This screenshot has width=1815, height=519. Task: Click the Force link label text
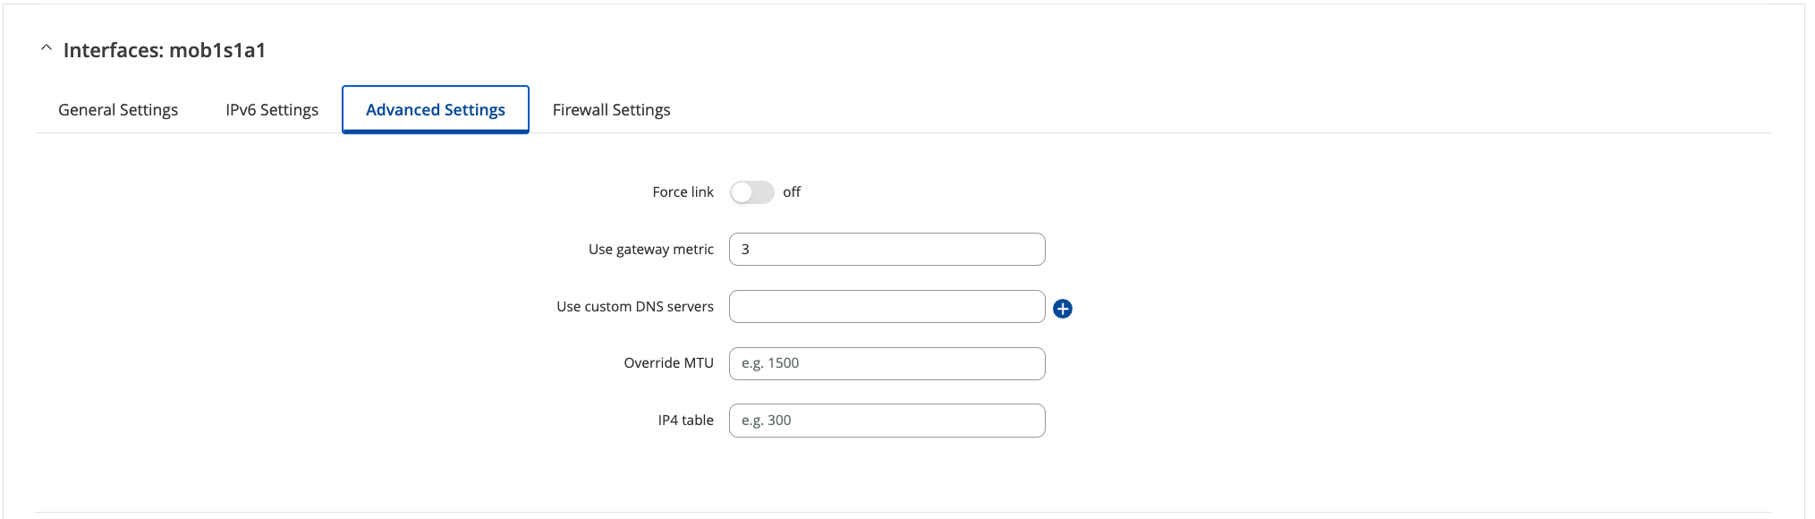683,192
